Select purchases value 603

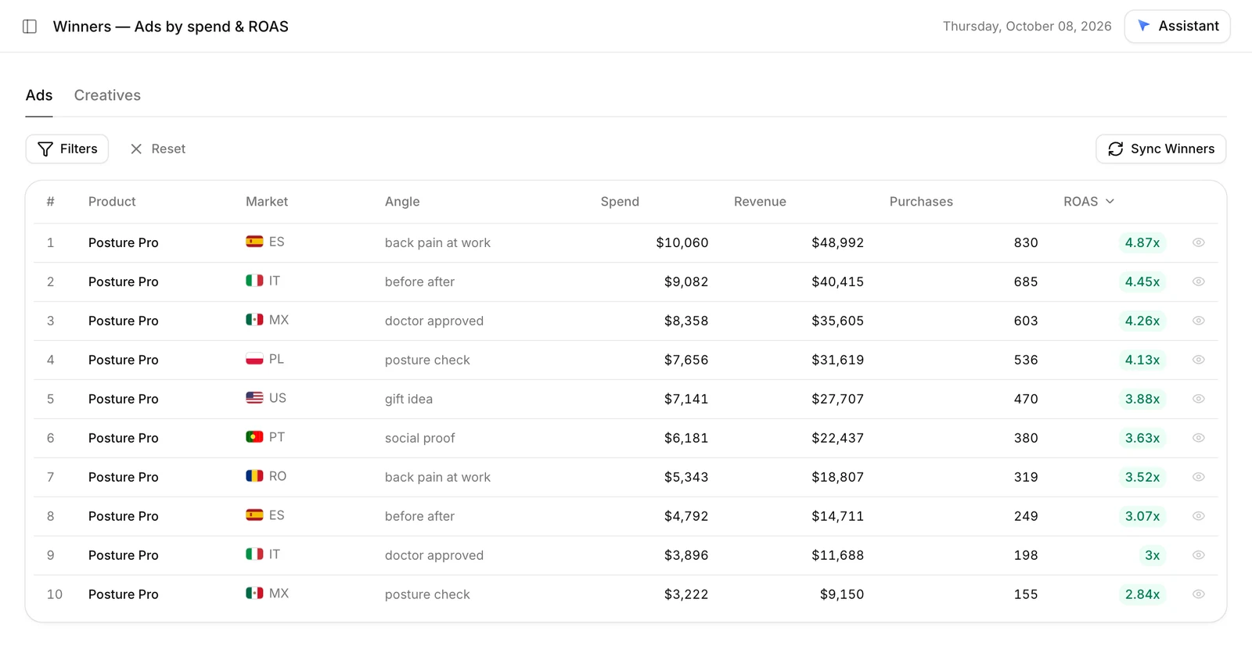click(x=1026, y=321)
